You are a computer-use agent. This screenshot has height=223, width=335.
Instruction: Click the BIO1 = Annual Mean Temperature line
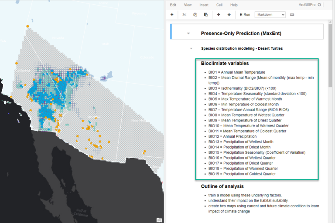[x=237, y=72]
